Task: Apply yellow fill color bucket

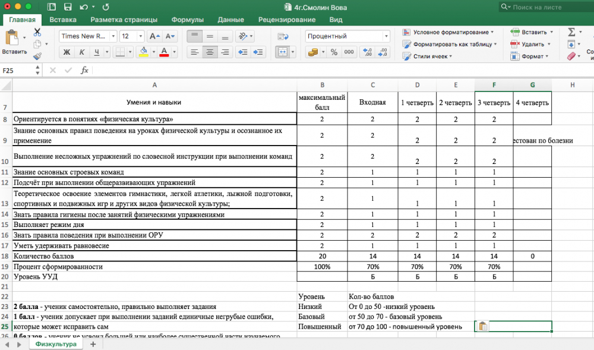Action: pyautogui.click(x=144, y=52)
